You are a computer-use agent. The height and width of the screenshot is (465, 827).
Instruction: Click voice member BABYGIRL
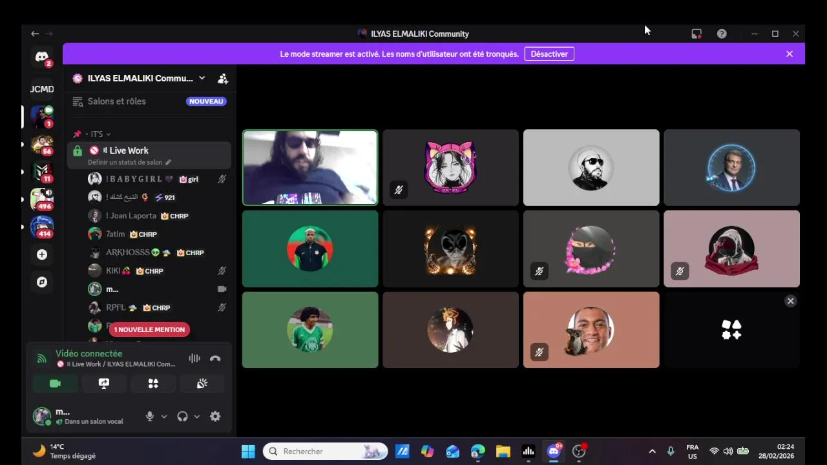[158, 179]
